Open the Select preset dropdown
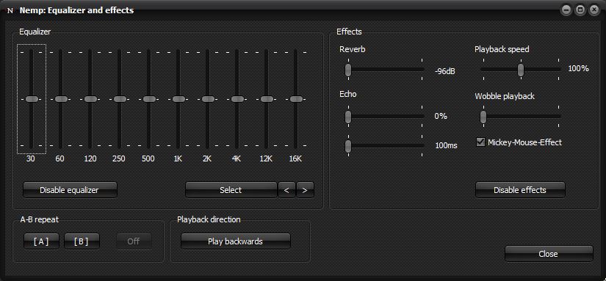The width and height of the screenshot is (606, 281). [x=231, y=190]
